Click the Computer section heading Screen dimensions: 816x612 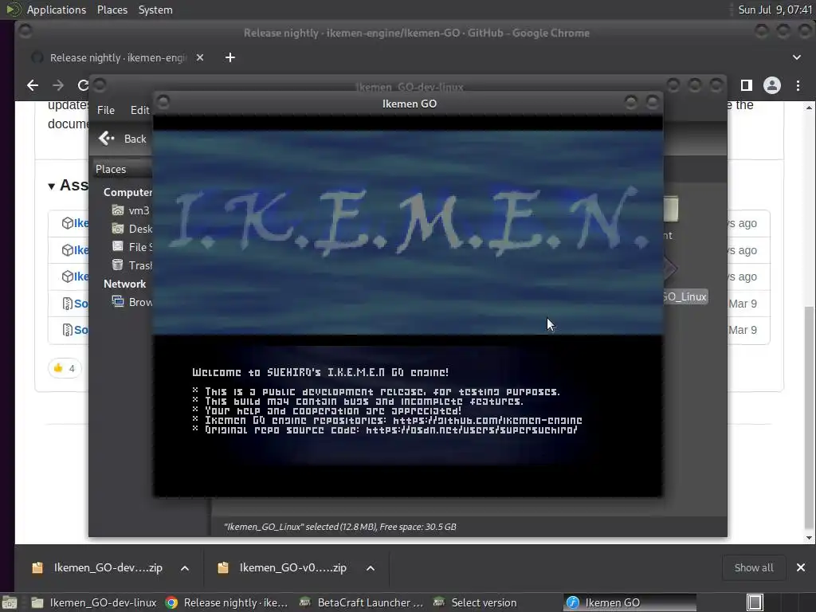(127, 192)
